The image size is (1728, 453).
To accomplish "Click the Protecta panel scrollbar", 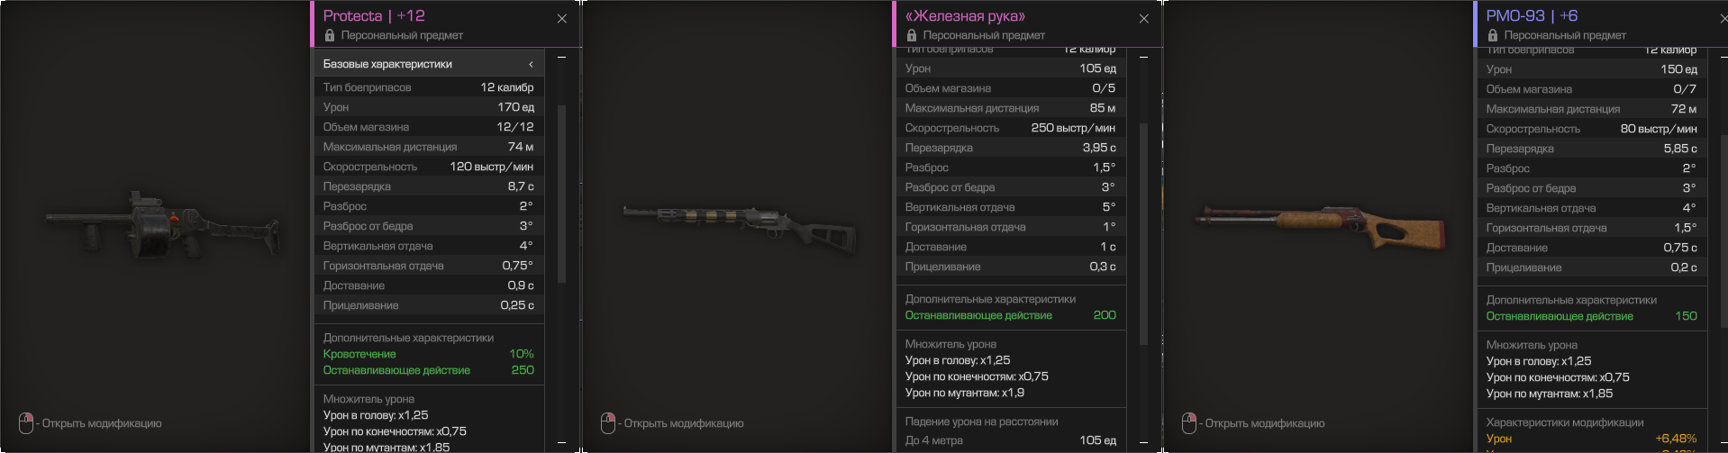I will [562, 194].
